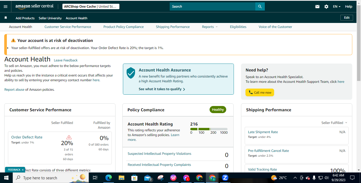Viewport: 361px width, 183px height.
Task: Open Windows Start menu
Action: click(x=6, y=178)
